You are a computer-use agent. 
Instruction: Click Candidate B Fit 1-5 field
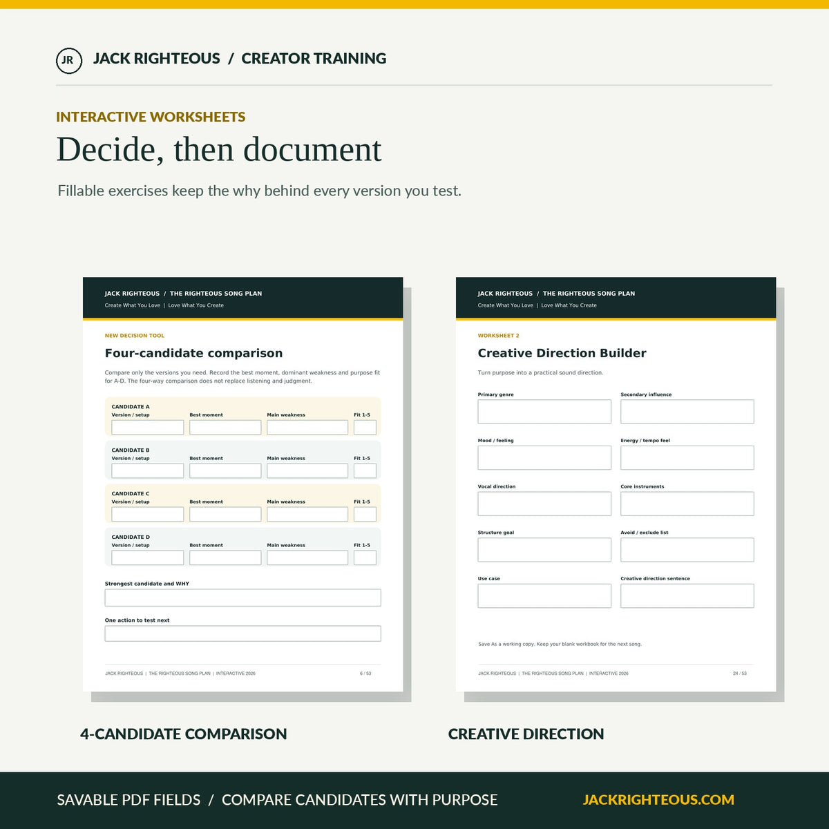tap(365, 471)
